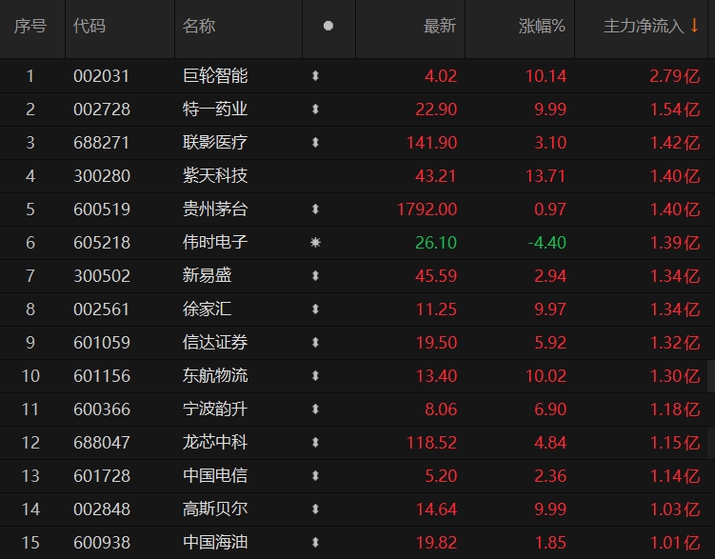Viewport: 715px width, 559px height.
Task: Click the 名称 column header
Action: [x=199, y=27]
